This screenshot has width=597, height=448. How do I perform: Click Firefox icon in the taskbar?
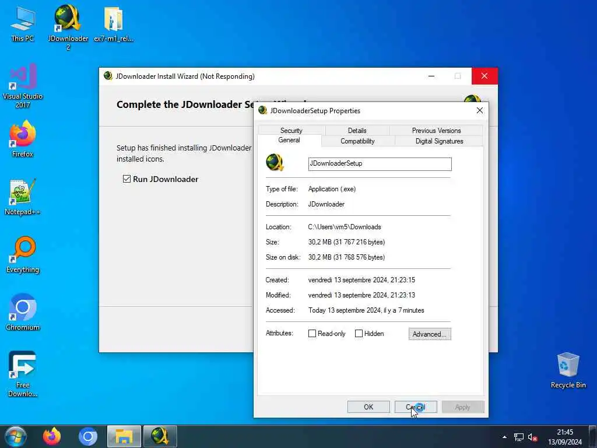52,436
